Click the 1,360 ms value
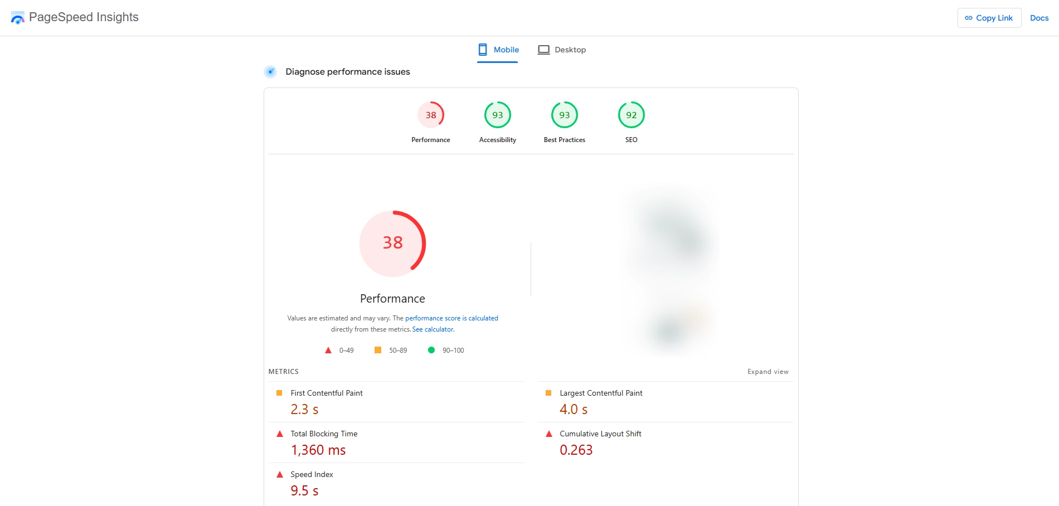Image resolution: width=1059 pixels, height=506 pixels. coord(318,450)
